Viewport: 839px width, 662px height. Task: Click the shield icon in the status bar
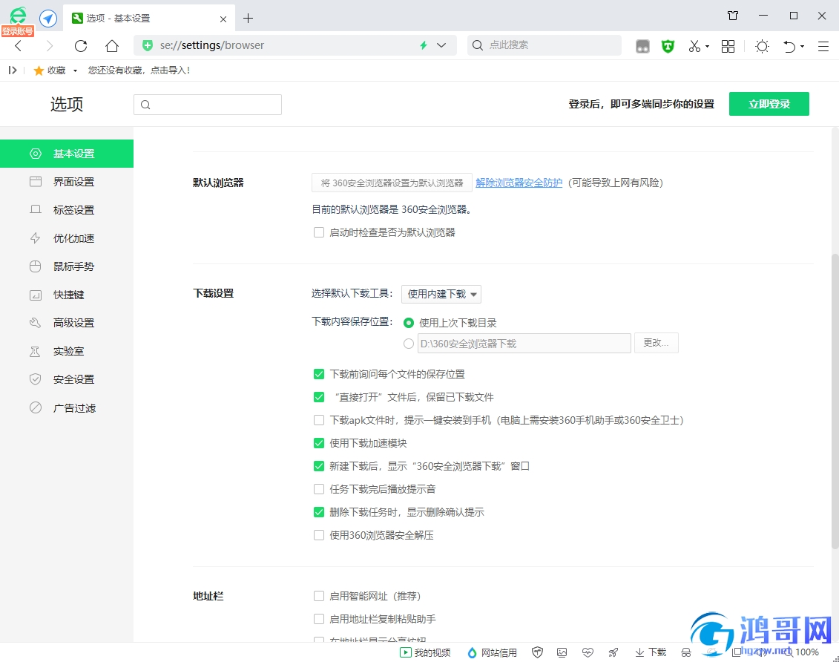pos(537,652)
